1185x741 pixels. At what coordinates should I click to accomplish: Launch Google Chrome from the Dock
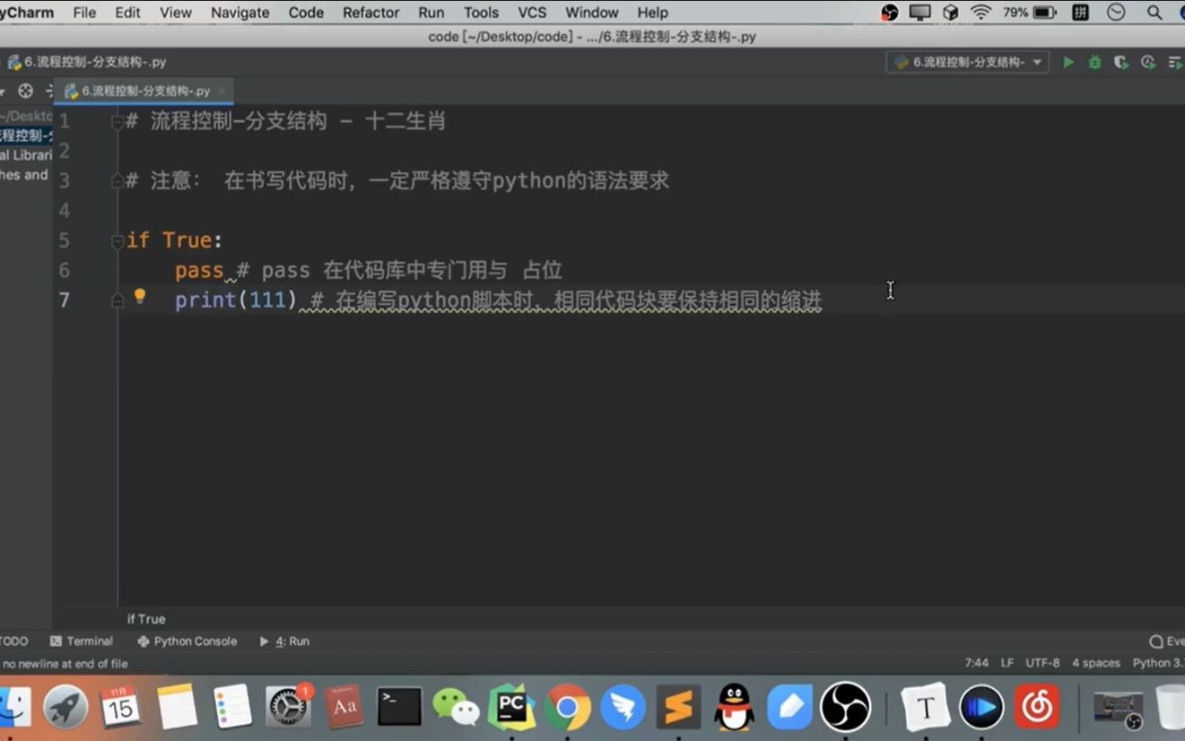point(568,707)
